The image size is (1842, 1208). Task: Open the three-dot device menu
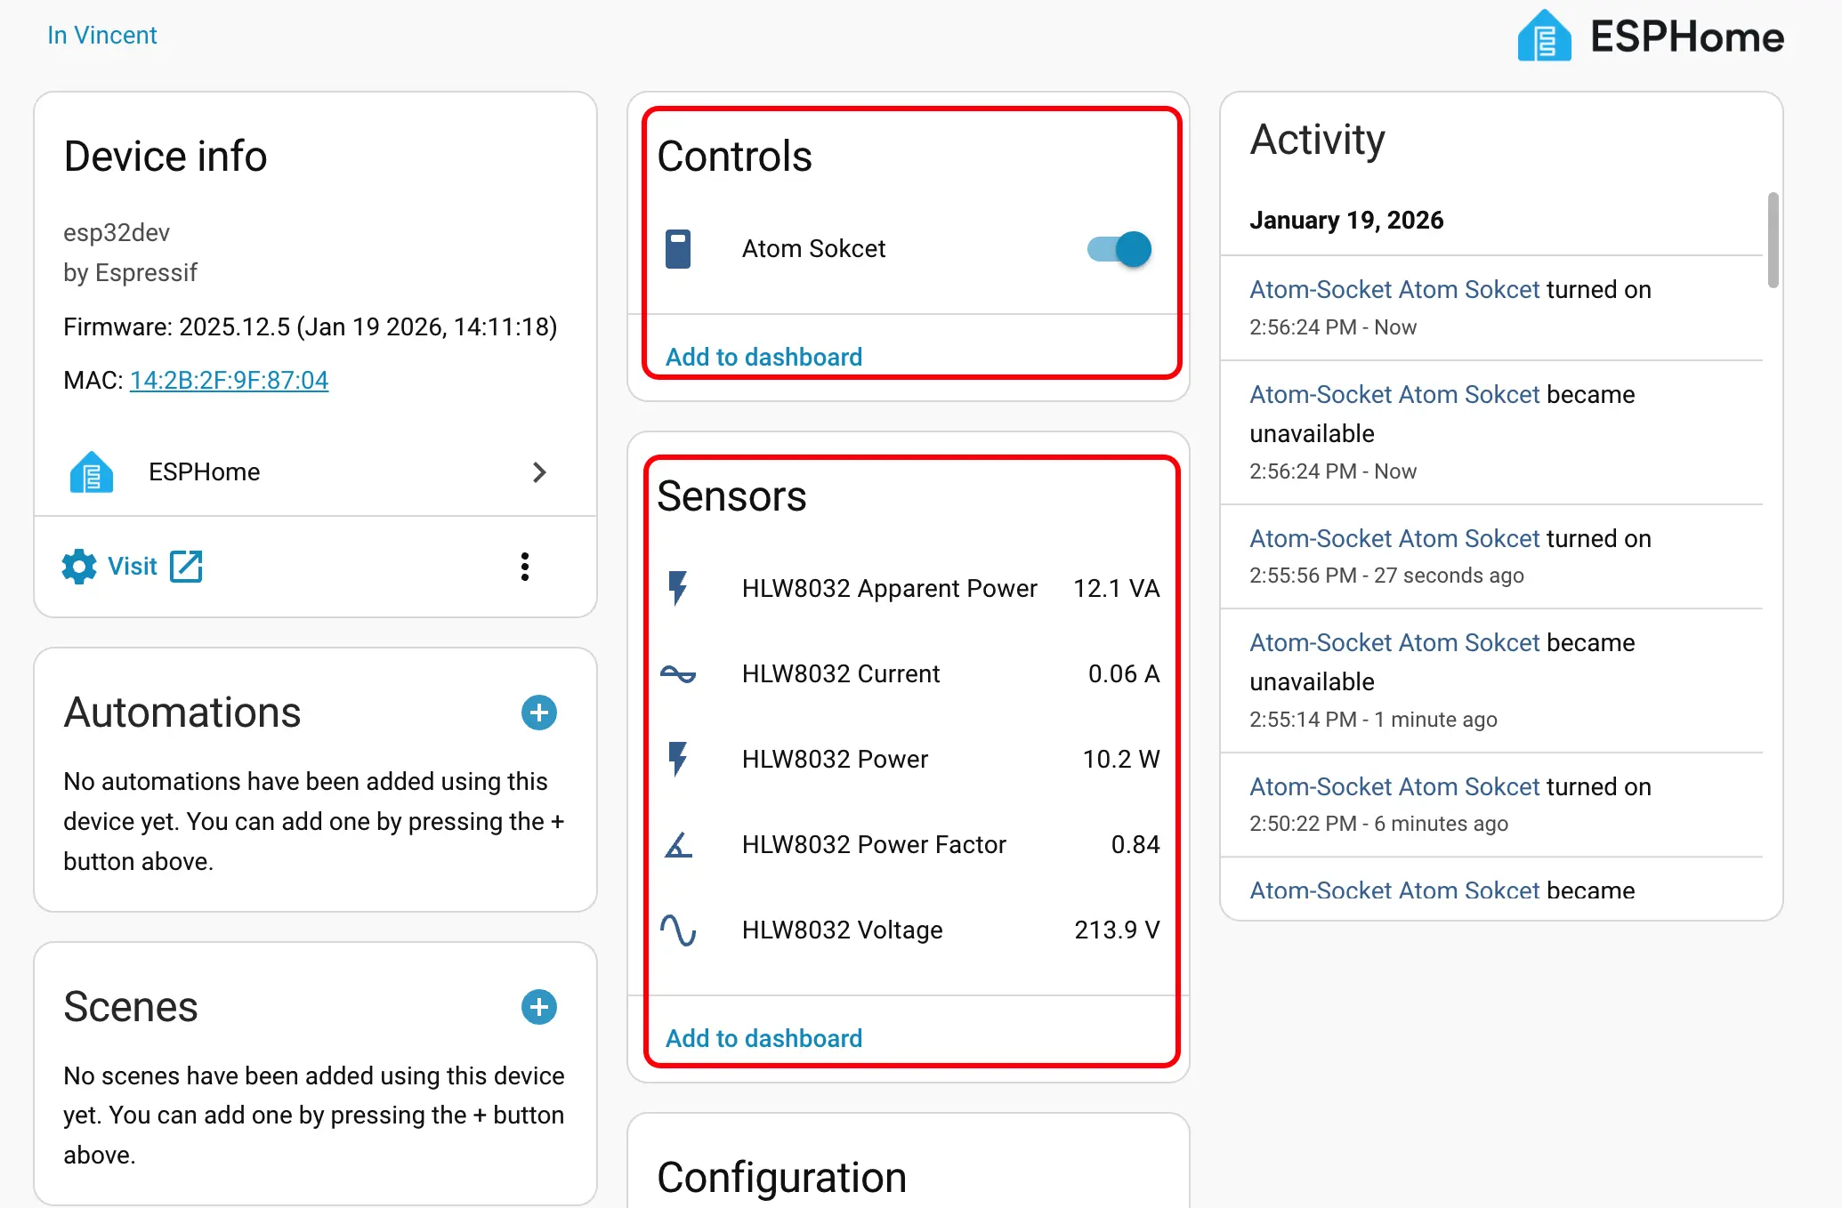click(x=525, y=567)
